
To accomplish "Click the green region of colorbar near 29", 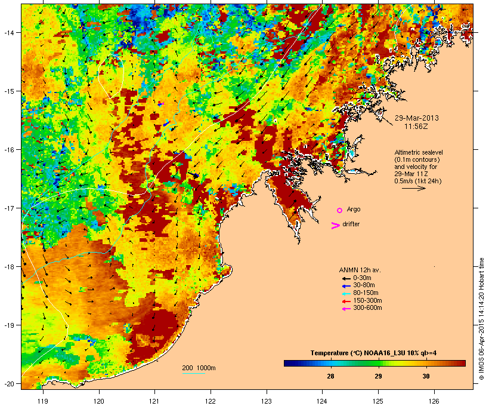I will [x=376, y=363].
